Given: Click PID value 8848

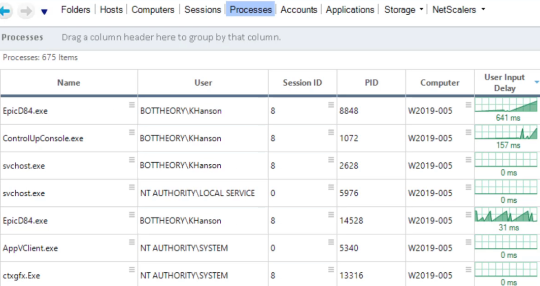Looking at the screenshot, I should (349, 111).
